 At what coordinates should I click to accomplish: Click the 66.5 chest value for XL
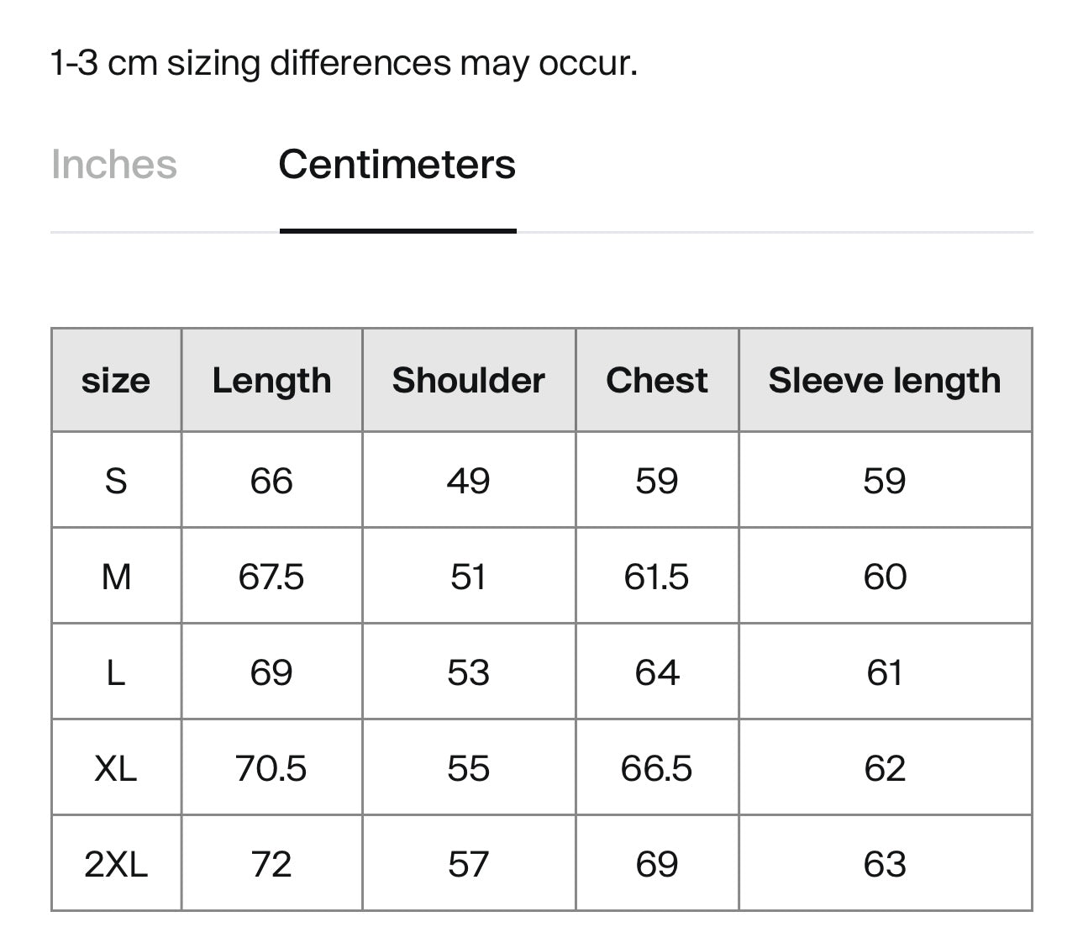click(x=657, y=768)
